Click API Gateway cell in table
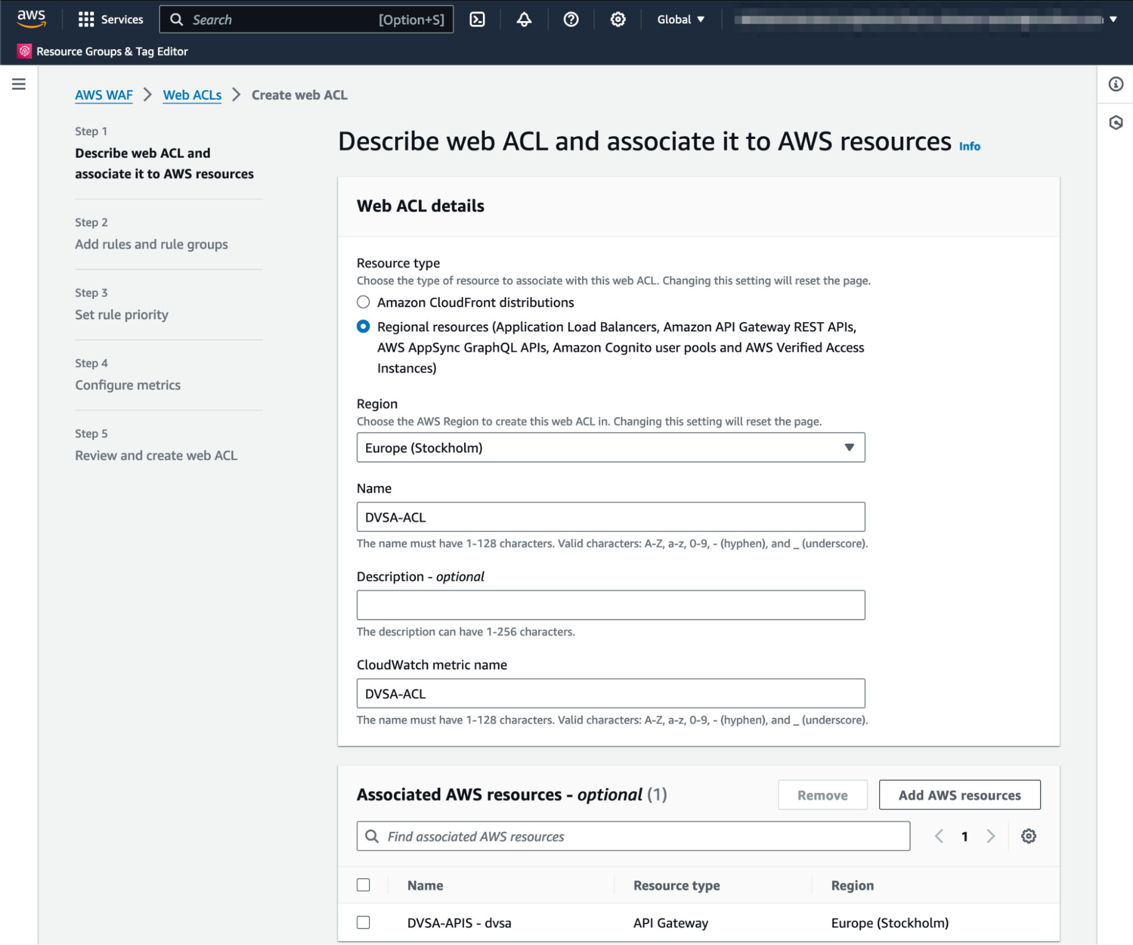 tap(671, 923)
